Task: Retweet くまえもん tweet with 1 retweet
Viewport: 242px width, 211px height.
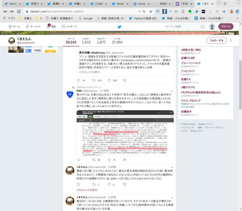Action: [x=94, y=184]
